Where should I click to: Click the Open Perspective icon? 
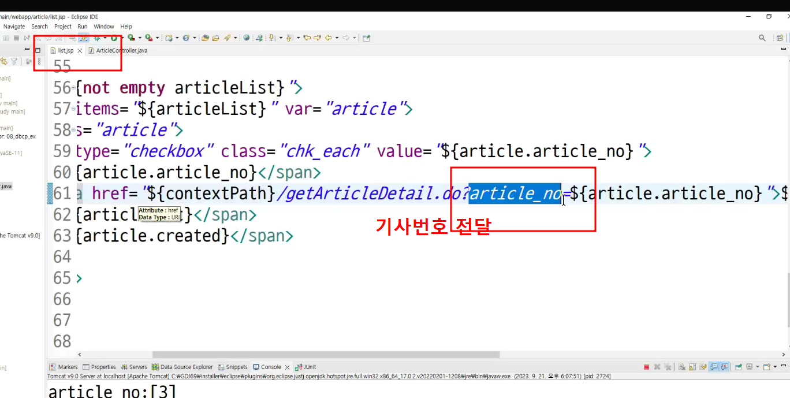click(x=780, y=38)
